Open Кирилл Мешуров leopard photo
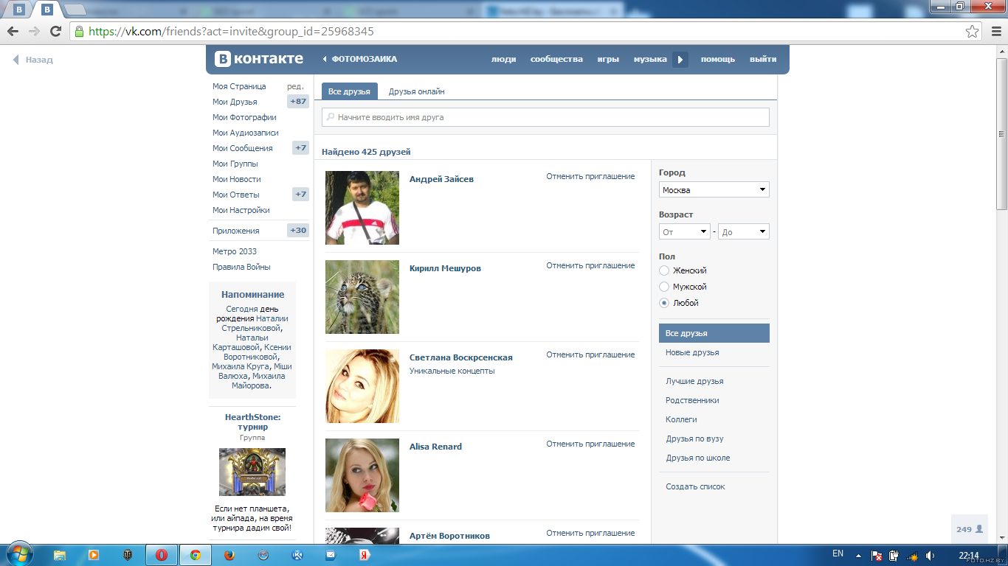1008x566 pixels. click(362, 297)
